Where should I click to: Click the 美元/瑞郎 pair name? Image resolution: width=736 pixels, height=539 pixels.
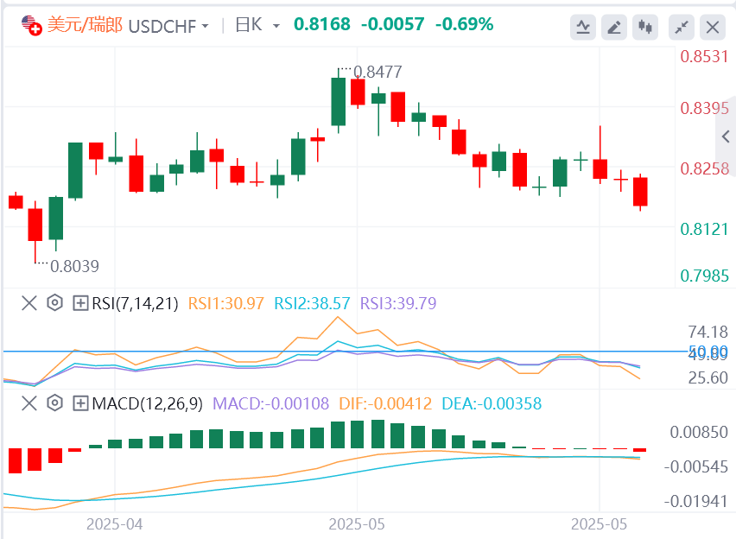85,25
